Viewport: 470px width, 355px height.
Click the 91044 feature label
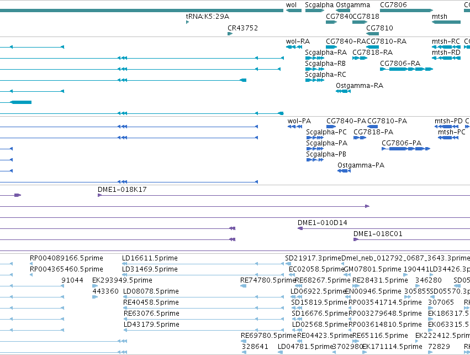point(72,280)
